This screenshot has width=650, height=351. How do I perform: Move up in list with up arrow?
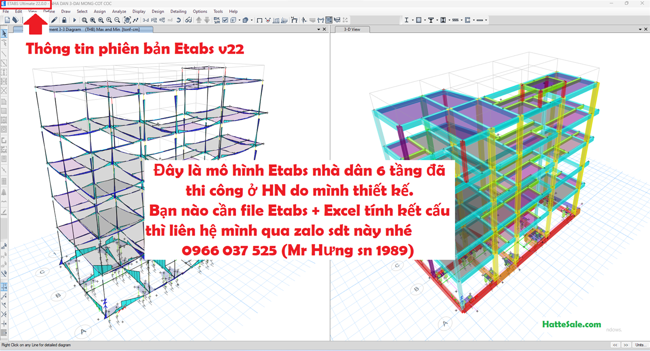pos(198,20)
